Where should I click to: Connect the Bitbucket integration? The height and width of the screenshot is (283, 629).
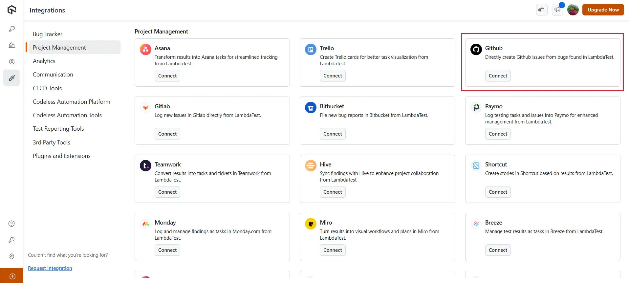point(333,134)
